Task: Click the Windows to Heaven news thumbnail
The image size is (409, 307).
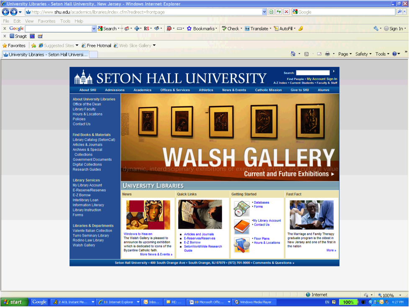Action: 148,215
